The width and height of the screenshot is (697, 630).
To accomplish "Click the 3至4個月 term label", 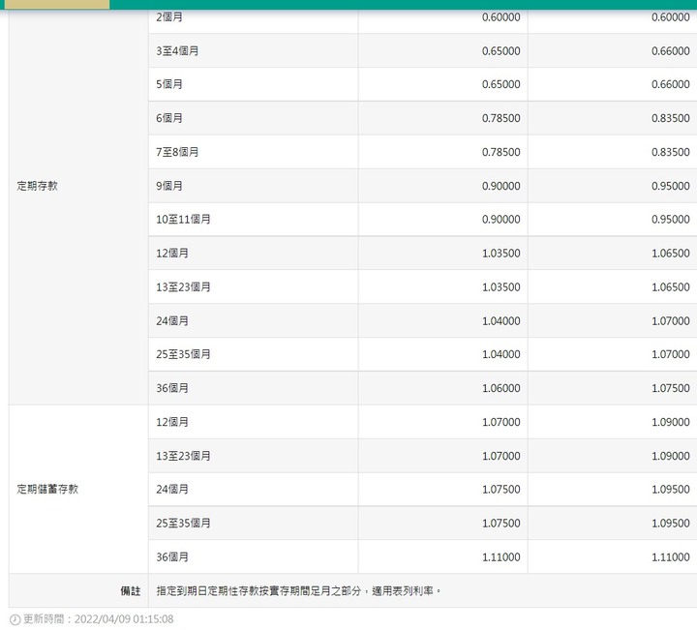I will 177,51.
